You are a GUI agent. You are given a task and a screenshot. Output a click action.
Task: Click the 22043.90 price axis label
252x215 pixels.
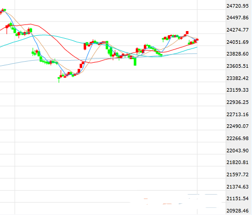click(x=237, y=150)
